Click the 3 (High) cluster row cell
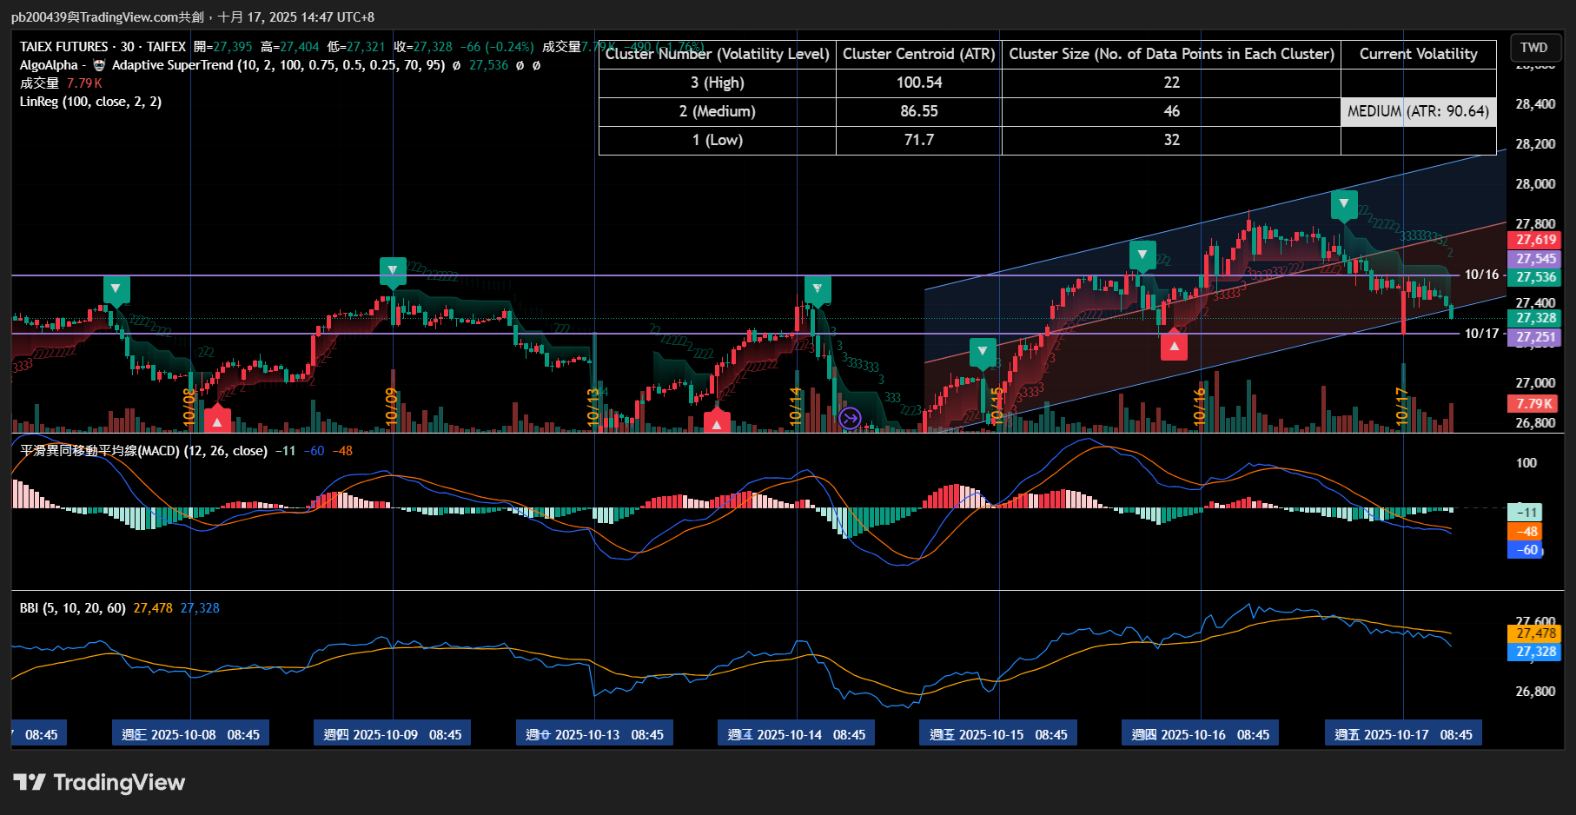This screenshot has width=1576, height=815. [718, 83]
